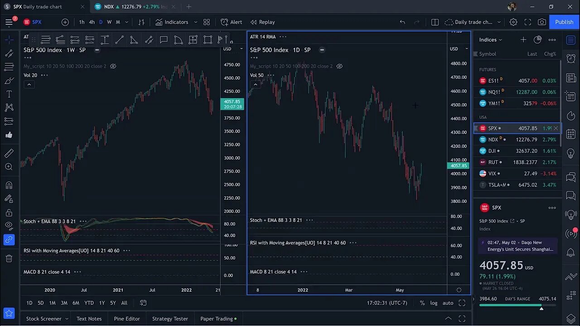Open chart settings gear icon
Image resolution: width=580 pixels, height=326 pixels.
[513, 22]
